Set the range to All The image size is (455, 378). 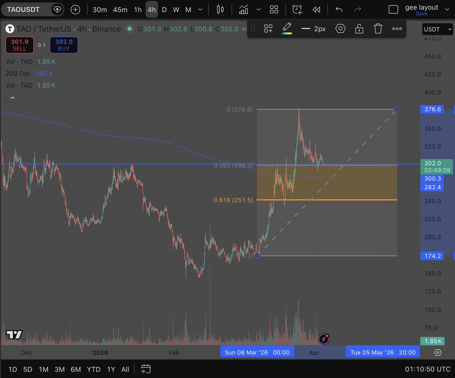[125, 369]
